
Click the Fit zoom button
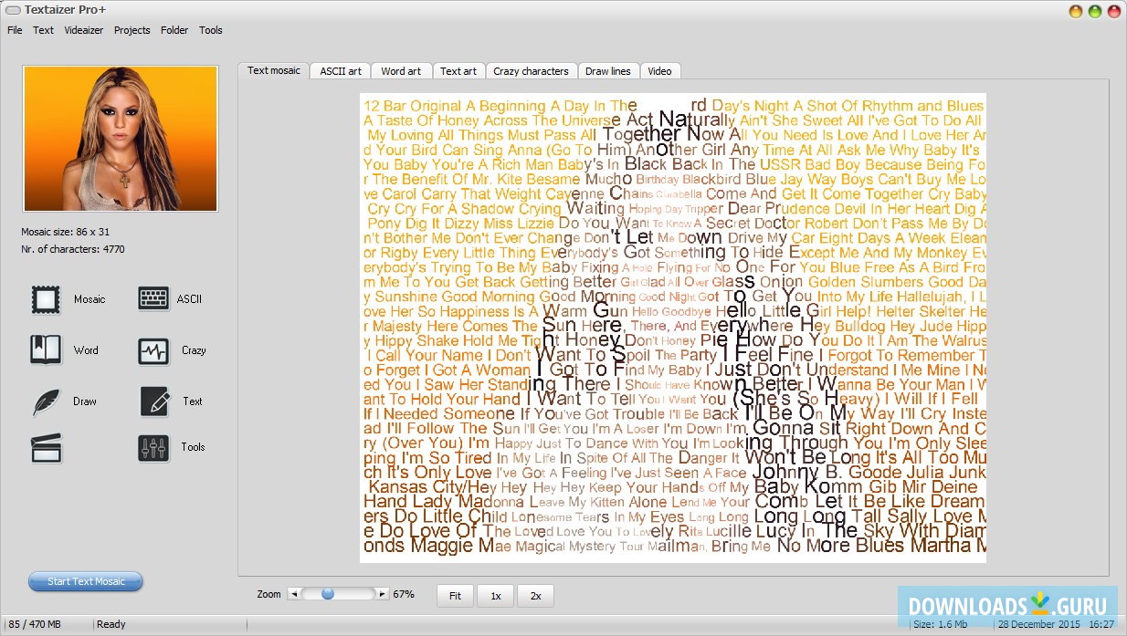[x=455, y=596]
